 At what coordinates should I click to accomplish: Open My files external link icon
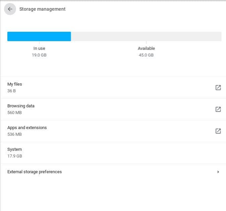pyautogui.click(x=218, y=88)
